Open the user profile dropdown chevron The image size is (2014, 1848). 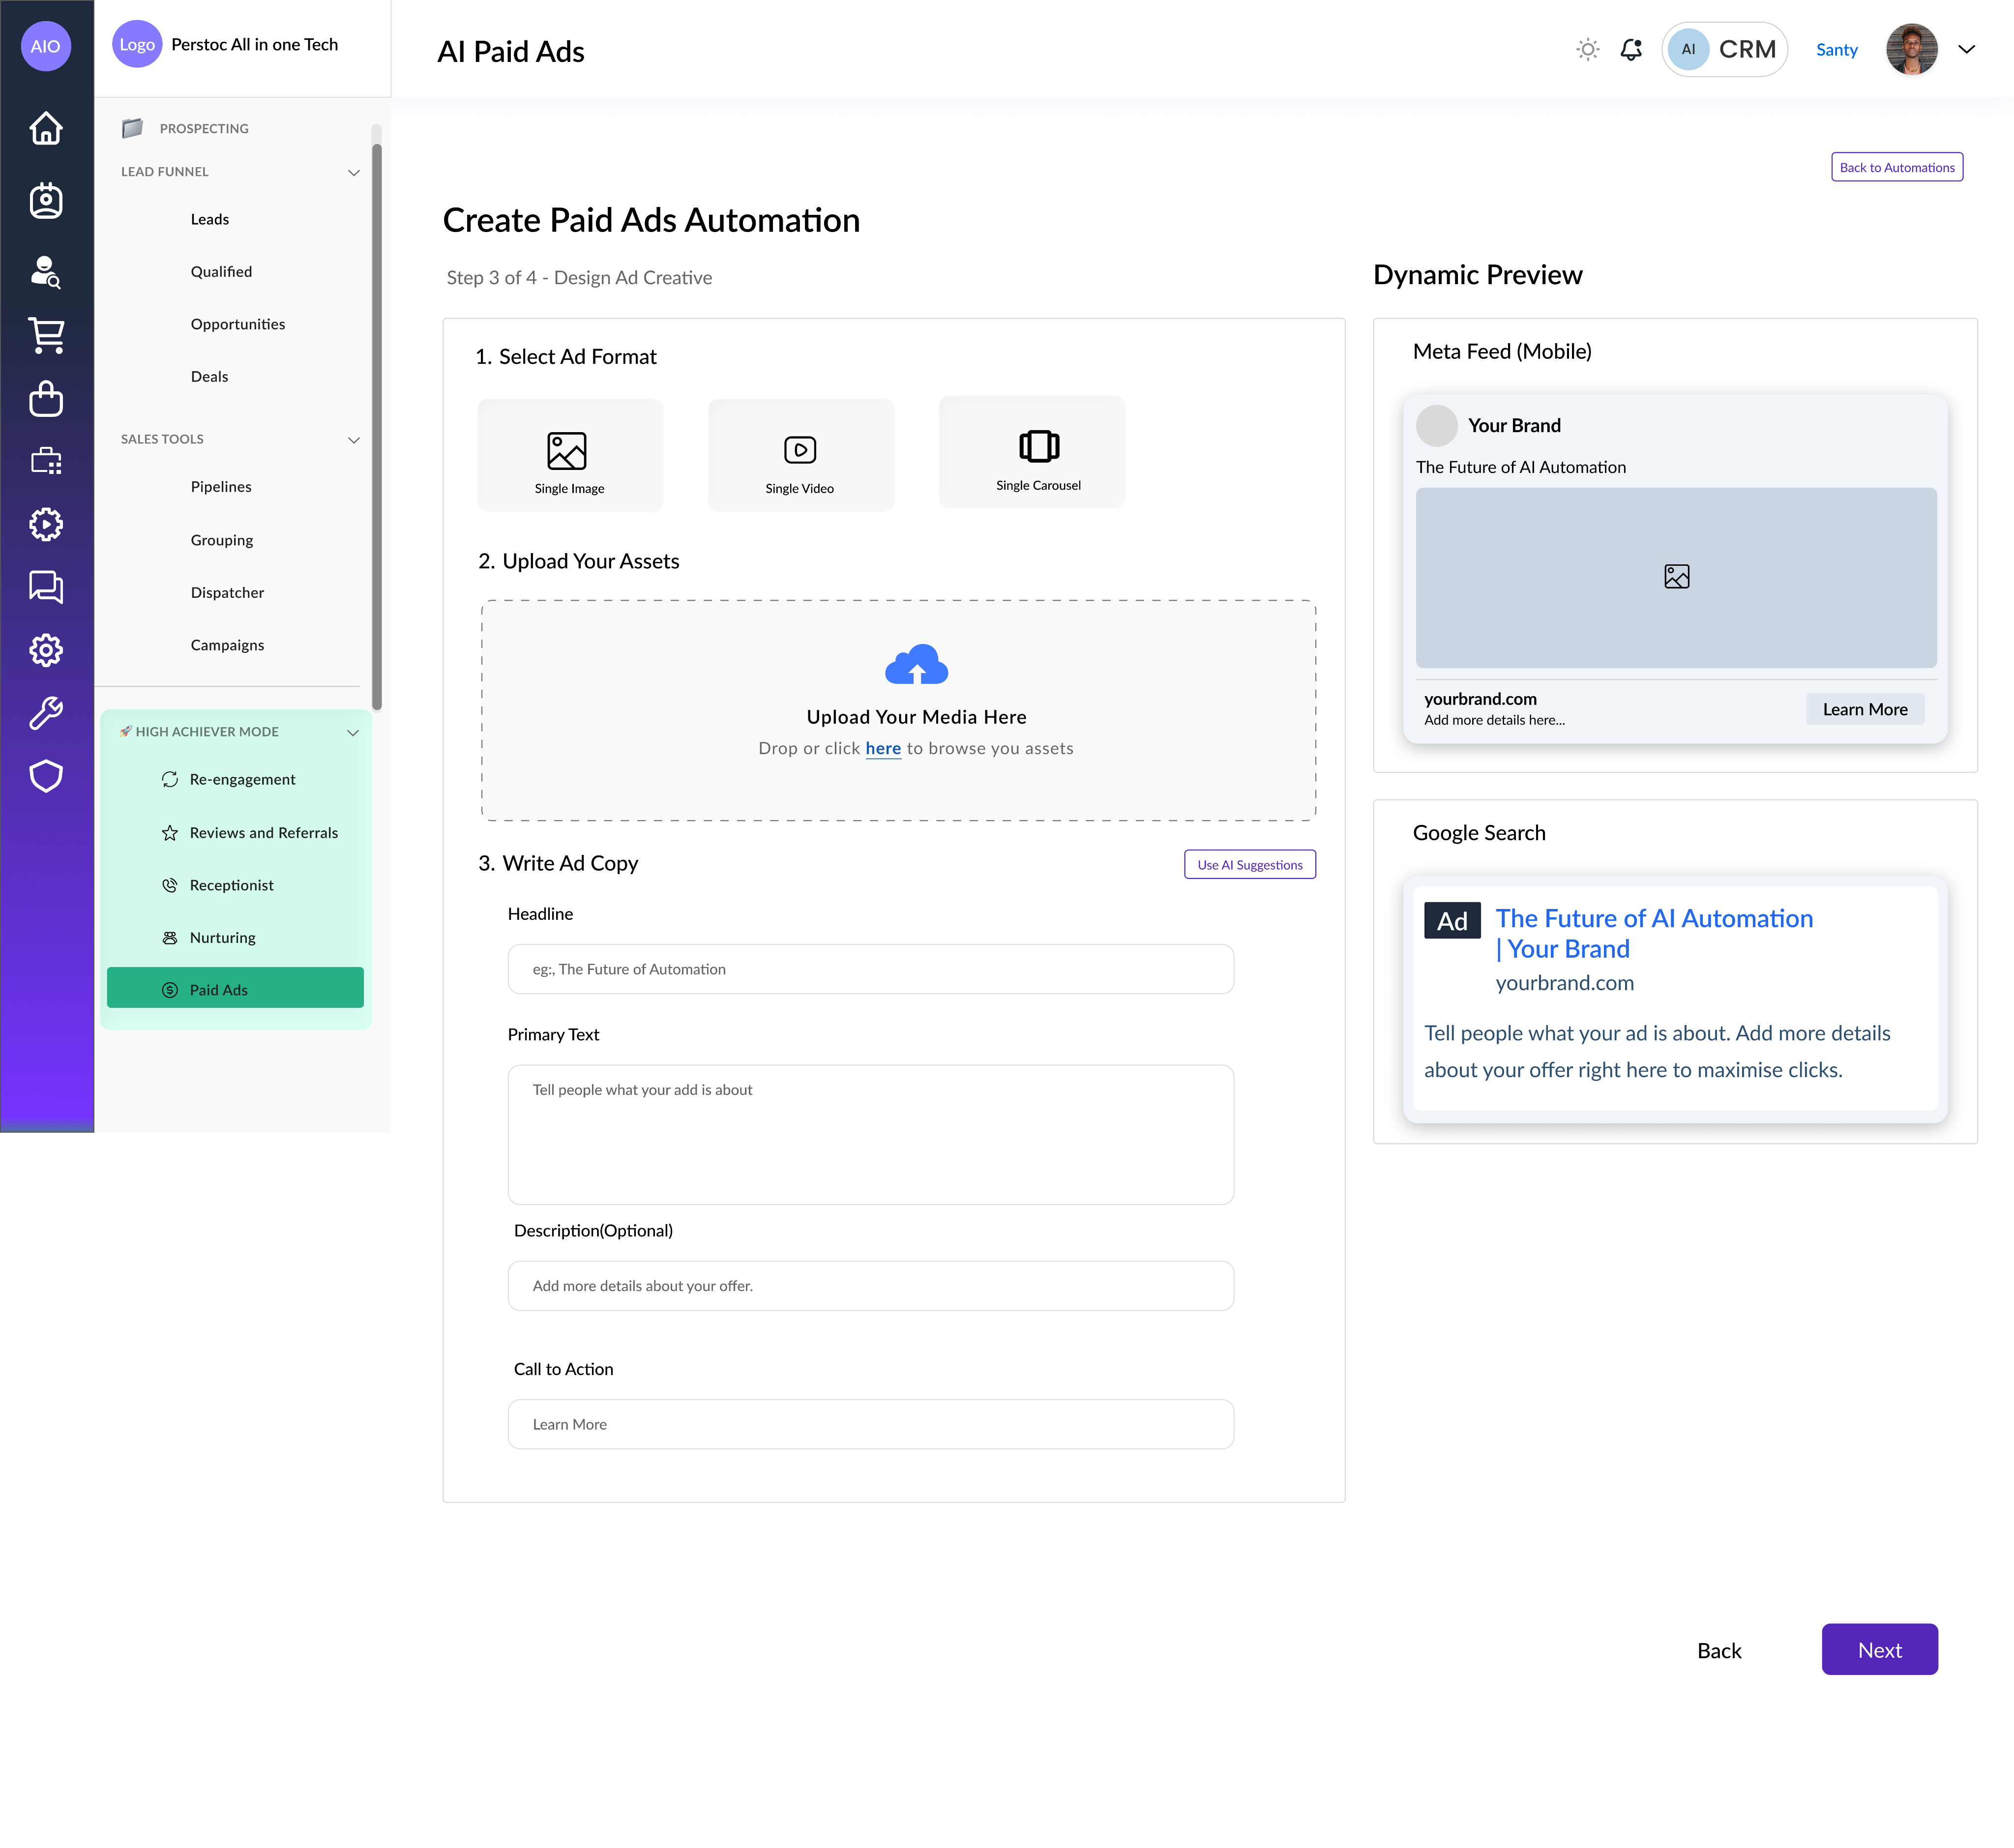(1966, 49)
